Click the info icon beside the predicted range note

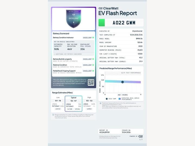pos(100,103)
